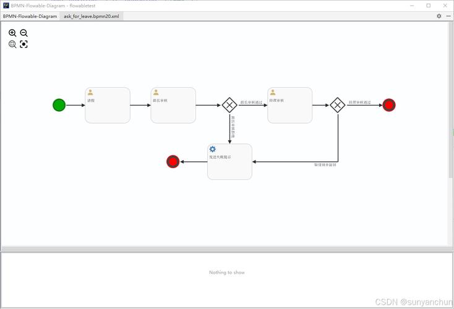Open the tool window settings gear

(x=439, y=16)
